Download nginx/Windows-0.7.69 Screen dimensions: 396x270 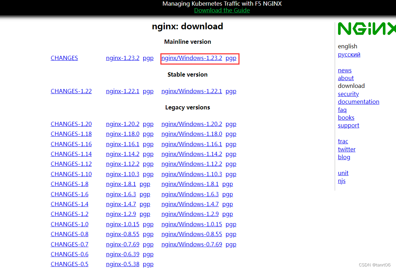tap(192, 245)
